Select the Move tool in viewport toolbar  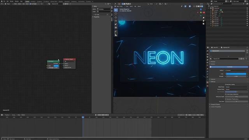tap(116, 17)
